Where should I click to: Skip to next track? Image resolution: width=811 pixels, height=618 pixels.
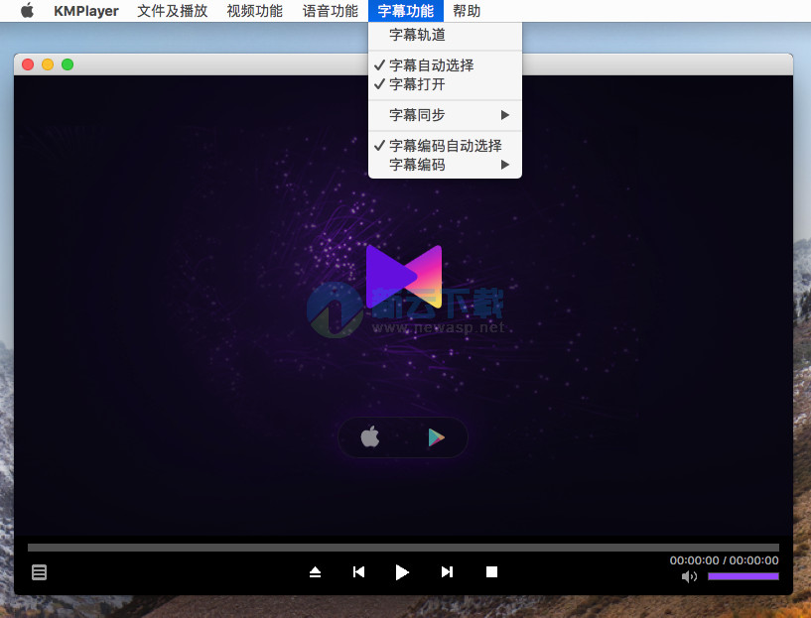click(447, 572)
